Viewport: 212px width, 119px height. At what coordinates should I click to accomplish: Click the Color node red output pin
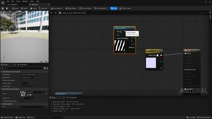pyautogui.click(x=161, y=59)
